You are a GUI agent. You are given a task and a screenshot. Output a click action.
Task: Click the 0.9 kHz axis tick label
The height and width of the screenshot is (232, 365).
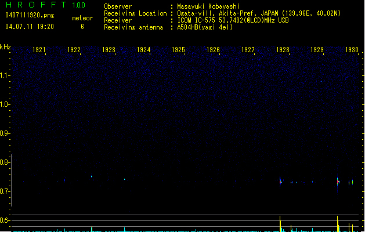tap(5, 133)
